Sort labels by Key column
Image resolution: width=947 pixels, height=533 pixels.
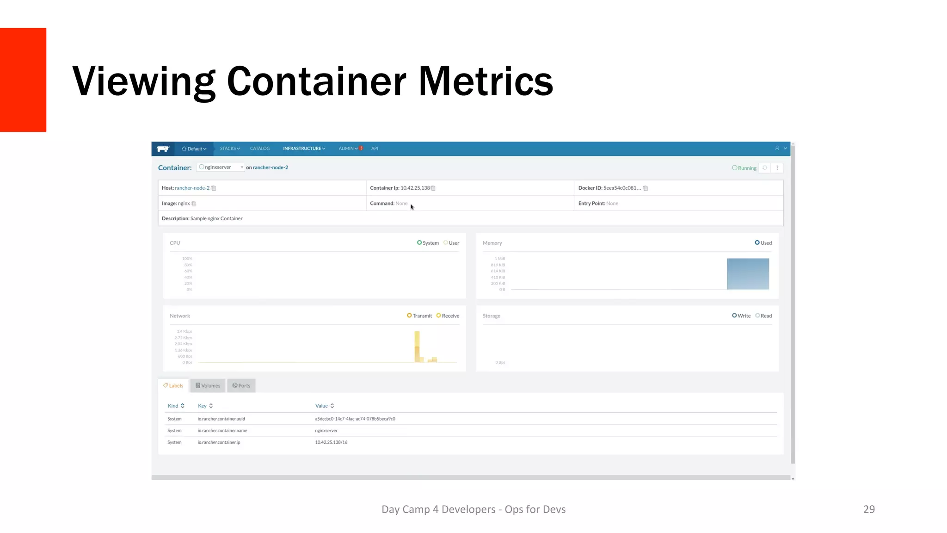[206, 406]
